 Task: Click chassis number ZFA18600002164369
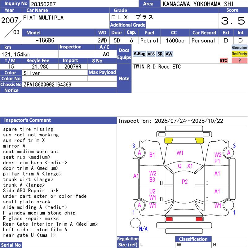click(x=47, y=85)
